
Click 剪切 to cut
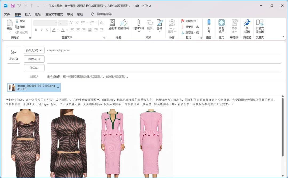click(20, 21)
